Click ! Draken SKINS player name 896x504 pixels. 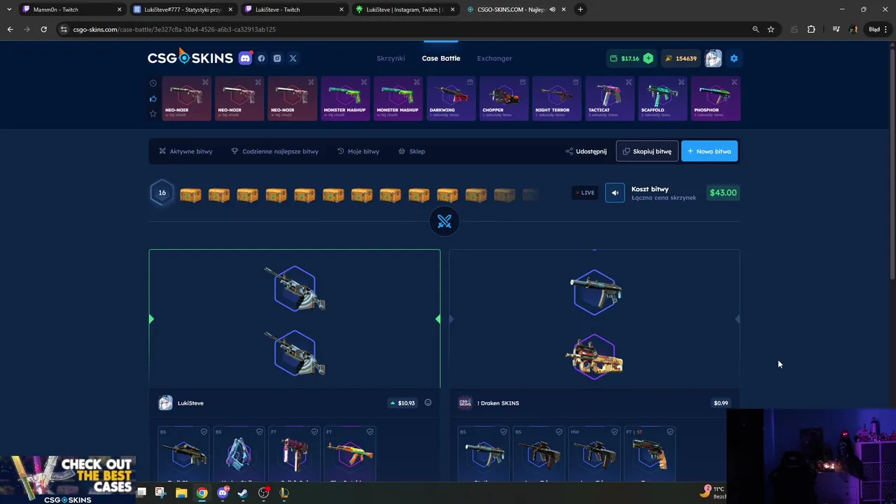[498, 403]
